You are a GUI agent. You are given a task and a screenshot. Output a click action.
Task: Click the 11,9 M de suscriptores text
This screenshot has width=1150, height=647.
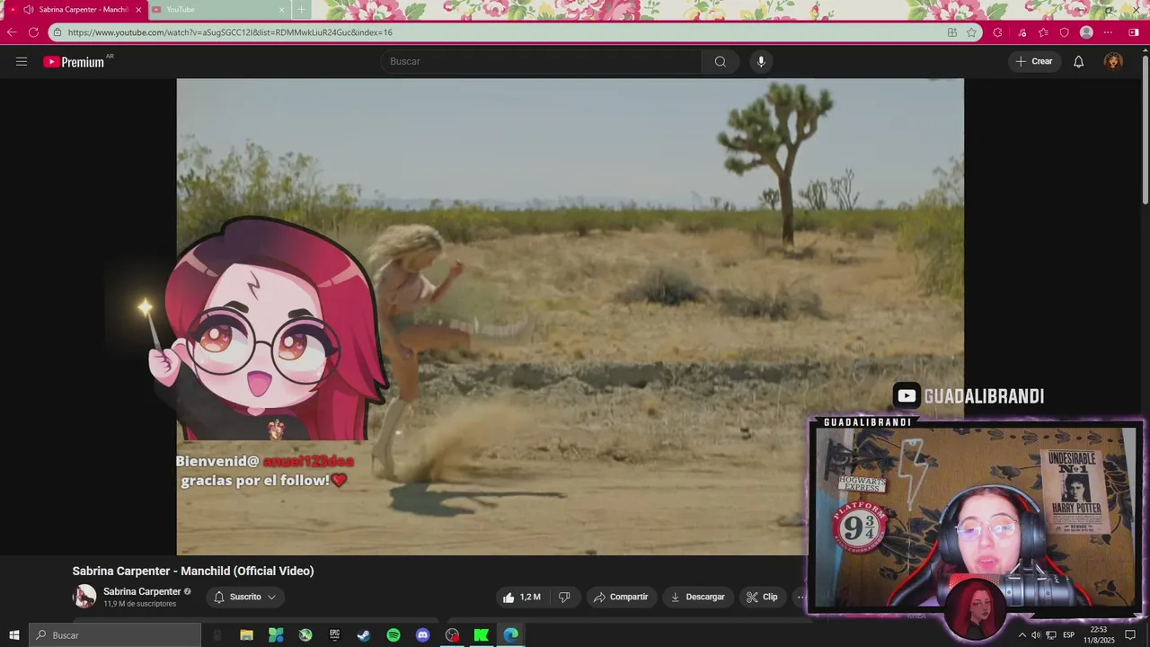click(x=140, y=604)
